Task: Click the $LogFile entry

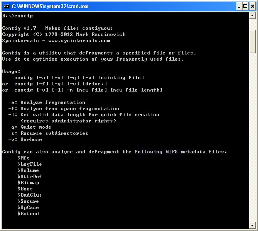Action: tap(30, 164)
